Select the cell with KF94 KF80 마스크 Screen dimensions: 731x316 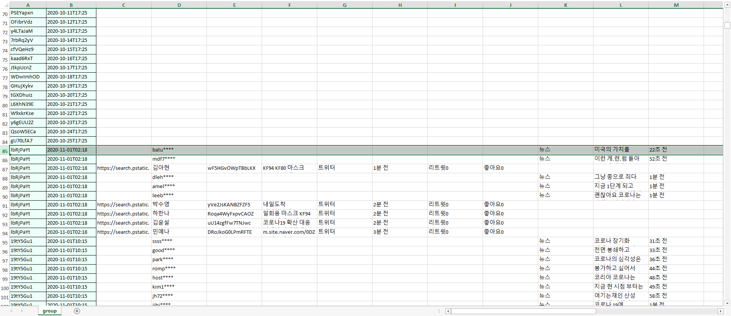click(x=289, y=168)
